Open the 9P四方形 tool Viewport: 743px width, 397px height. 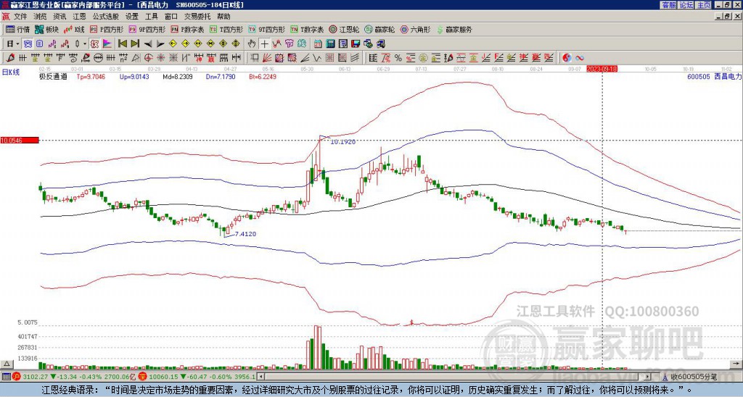point(147,29)
